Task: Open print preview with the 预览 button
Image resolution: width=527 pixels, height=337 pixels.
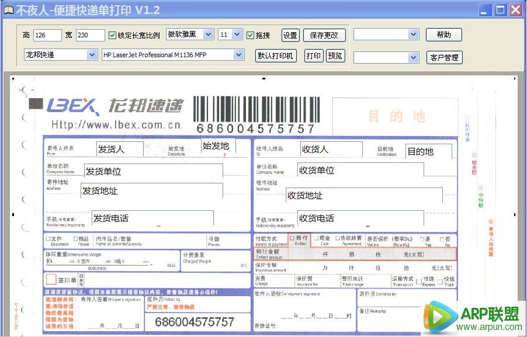Action: coord(335,56)
